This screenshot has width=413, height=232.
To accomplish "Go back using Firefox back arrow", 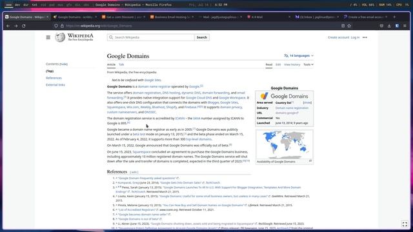I will 8,26.
